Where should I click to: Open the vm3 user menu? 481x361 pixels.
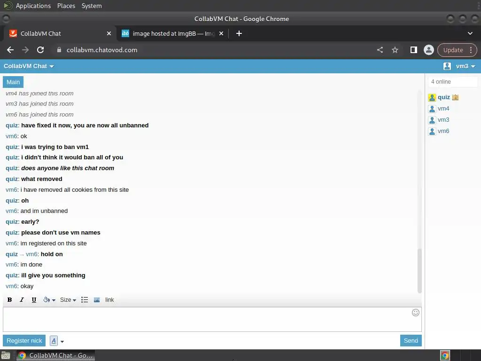465,66
